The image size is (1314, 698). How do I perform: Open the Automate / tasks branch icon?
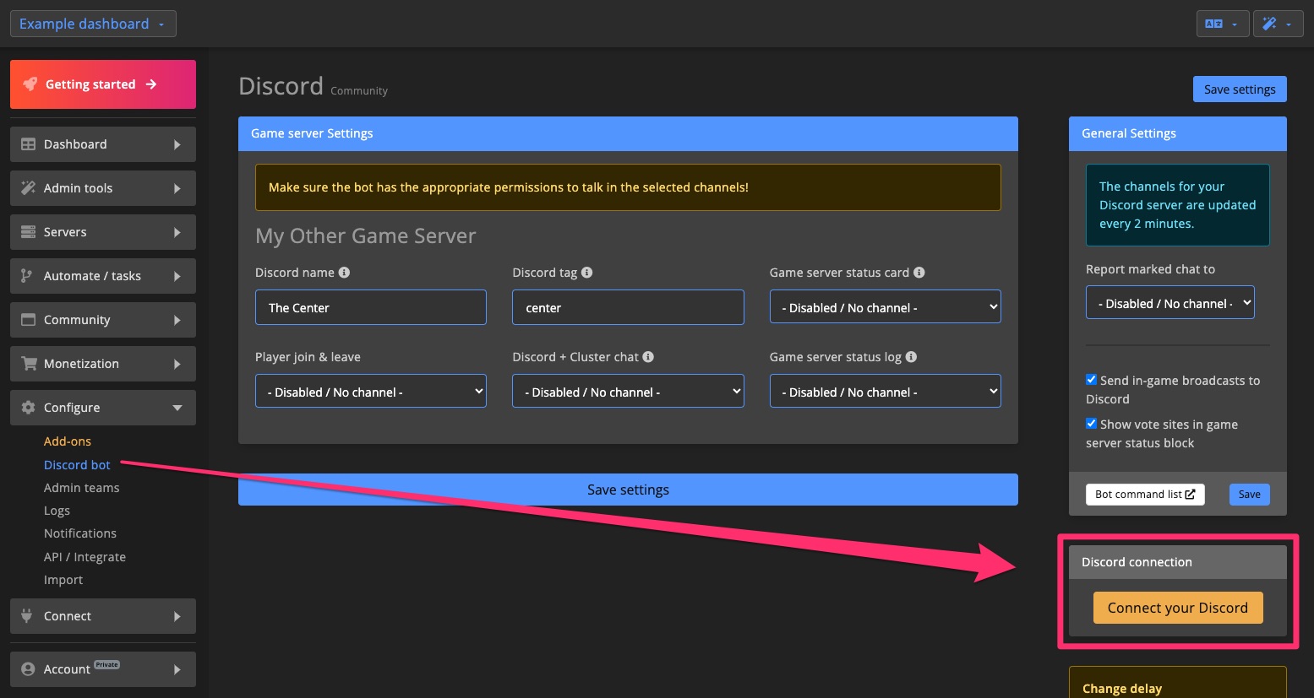coord(30,275)
